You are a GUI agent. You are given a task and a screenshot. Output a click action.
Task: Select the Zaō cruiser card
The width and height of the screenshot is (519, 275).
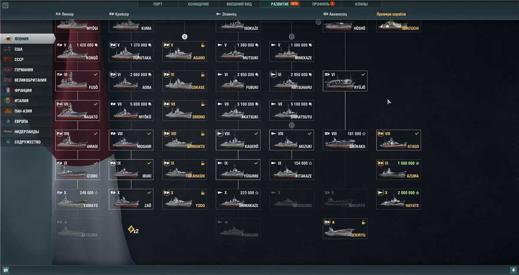pyautogui.click(x=131, y=199)
